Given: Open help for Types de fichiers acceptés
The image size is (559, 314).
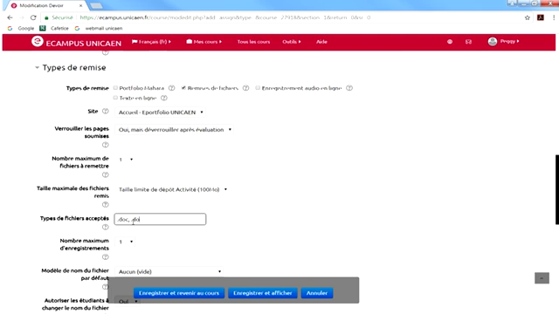Looking at the screenshot, I should [105, 227].
